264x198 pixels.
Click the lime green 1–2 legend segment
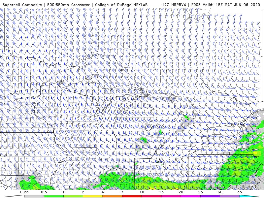pyautogui.click(x=73, y=196)
